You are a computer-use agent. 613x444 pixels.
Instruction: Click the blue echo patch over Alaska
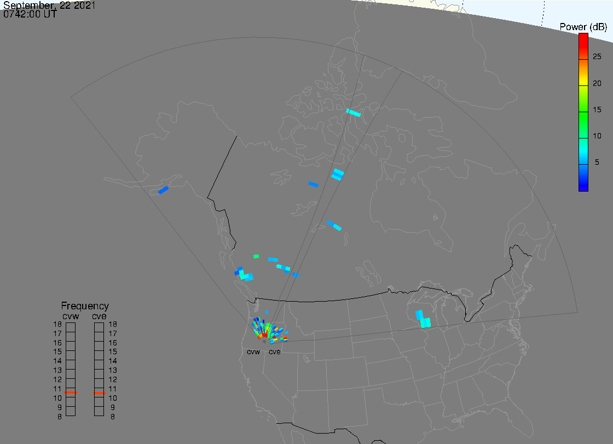(163, 190)
